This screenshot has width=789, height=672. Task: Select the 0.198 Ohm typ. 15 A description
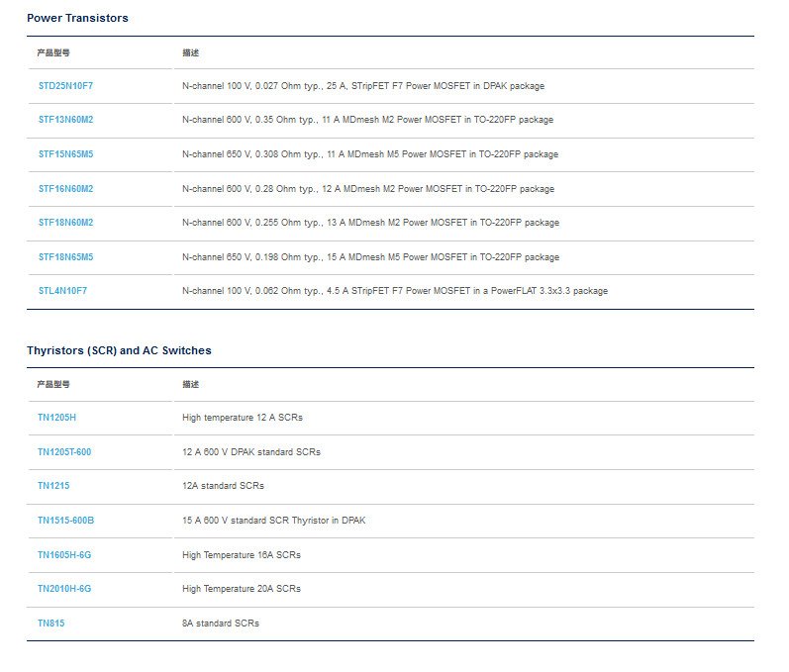click(371, 257)
